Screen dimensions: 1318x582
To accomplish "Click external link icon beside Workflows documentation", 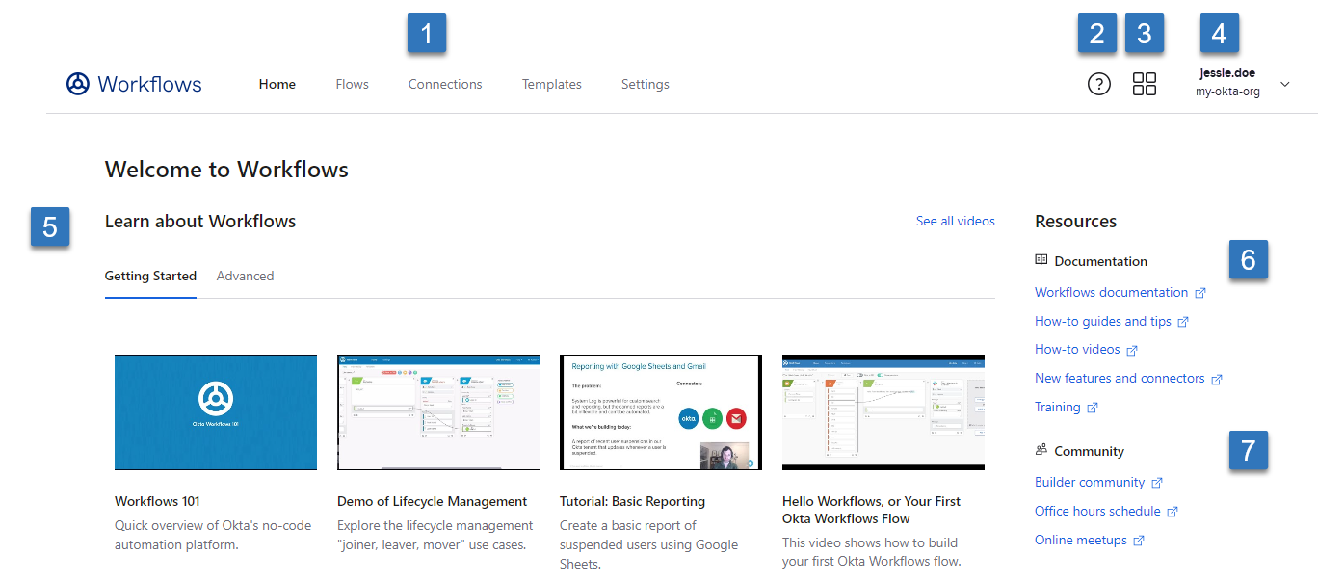I will point(1200,293).
